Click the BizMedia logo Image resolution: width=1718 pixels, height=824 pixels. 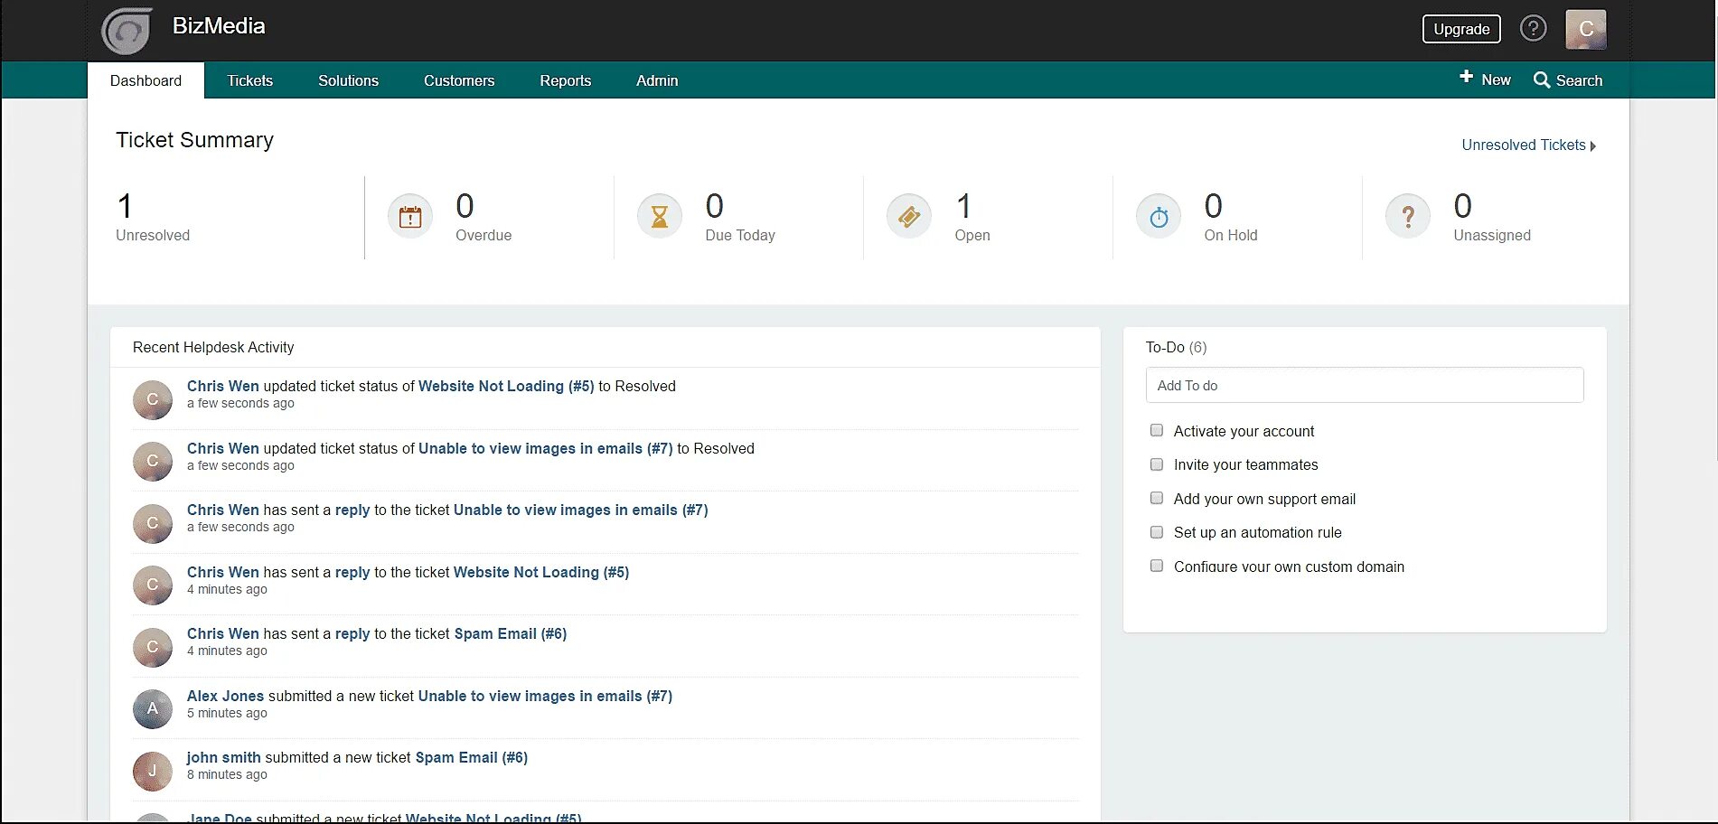tap(126, 30)
